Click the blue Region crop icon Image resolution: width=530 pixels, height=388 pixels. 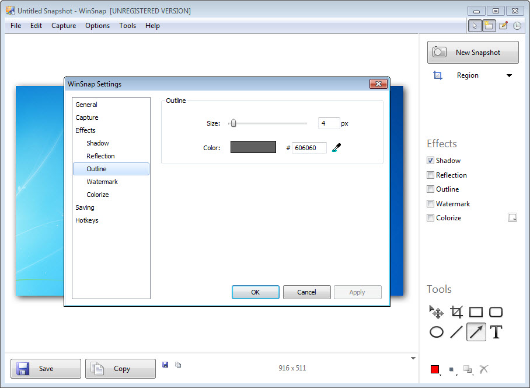438,75
